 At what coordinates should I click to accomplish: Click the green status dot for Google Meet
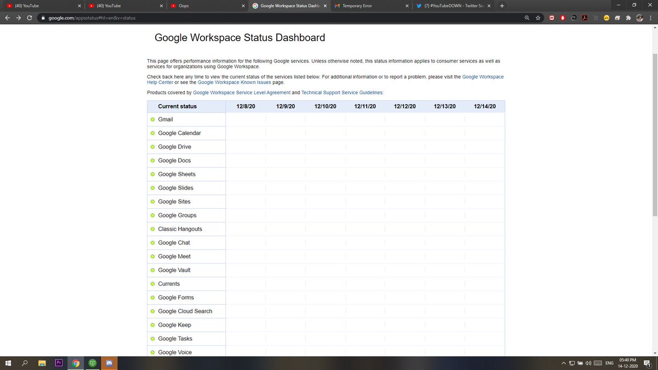click(x=152, y=257)
